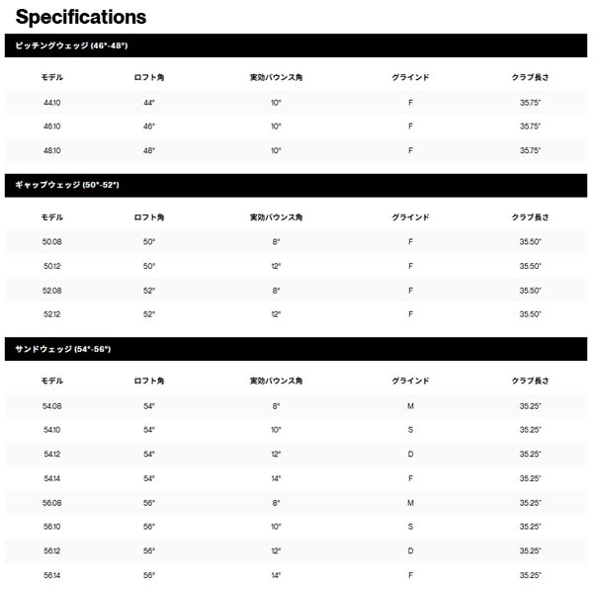Select model 50.08 row label
The image size is (593, 593).
(52, 242)
